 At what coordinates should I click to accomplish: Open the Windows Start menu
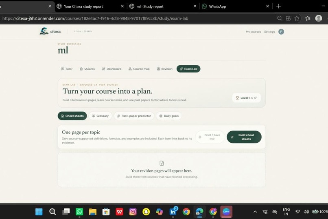coord(39,212)
